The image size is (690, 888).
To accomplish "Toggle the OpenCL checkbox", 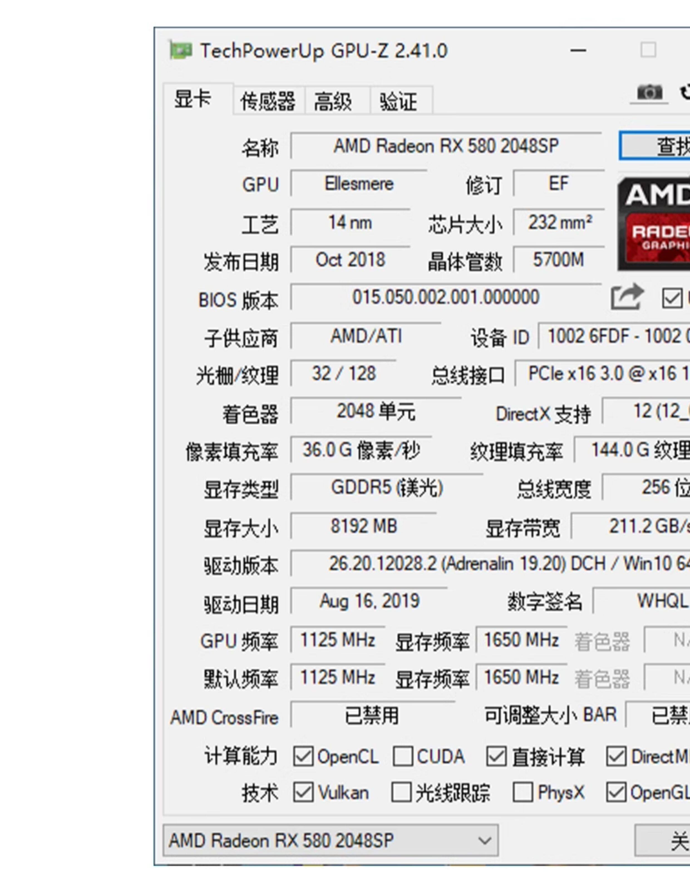I will pyautogui.click(x=303, y=757).
